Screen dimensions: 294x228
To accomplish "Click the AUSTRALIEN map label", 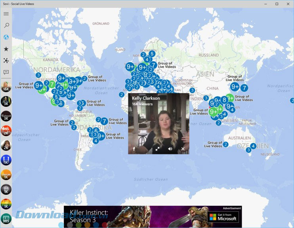I will click(x=239, y=138).
